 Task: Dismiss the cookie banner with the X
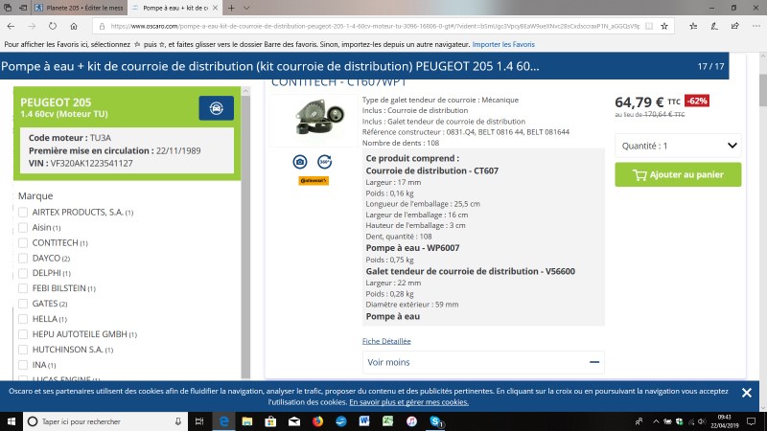click(x=747, y=393)
